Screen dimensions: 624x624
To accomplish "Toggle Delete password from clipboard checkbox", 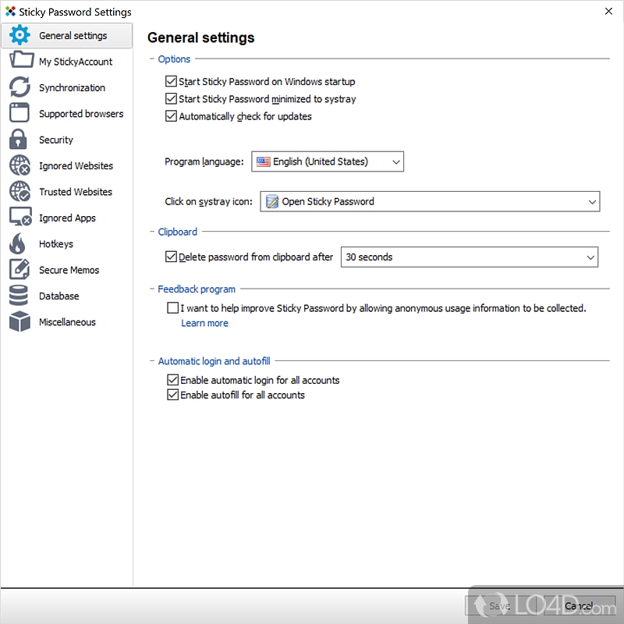I will (171, 257).
